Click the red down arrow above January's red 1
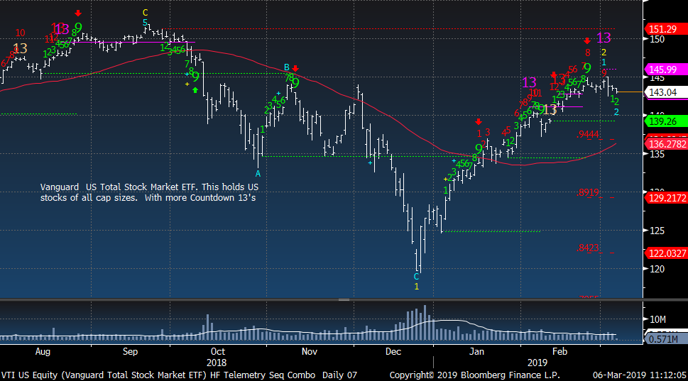Image resolution: width=688 pixels, height=381 pixels. tap(479, 122)
